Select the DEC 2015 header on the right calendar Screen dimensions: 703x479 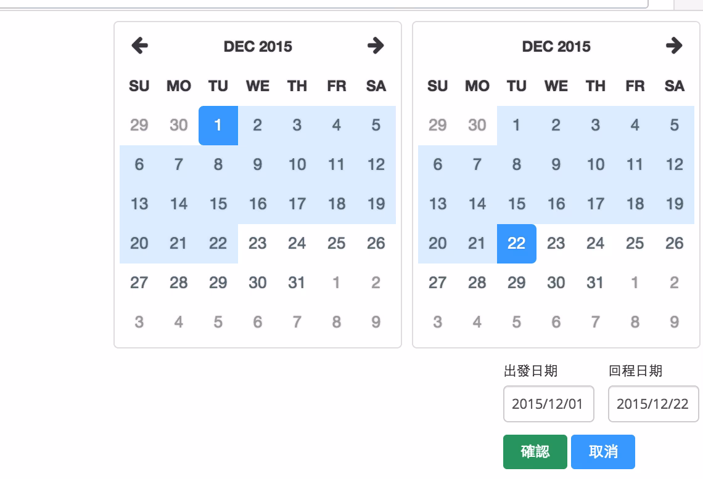pos(556,46)
